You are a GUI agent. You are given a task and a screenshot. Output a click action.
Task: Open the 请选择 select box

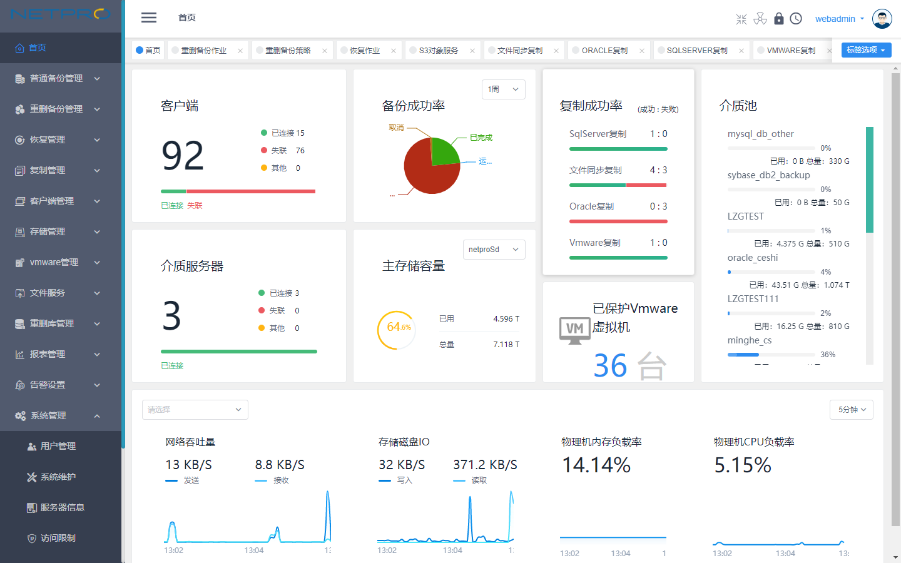[195, 410]
